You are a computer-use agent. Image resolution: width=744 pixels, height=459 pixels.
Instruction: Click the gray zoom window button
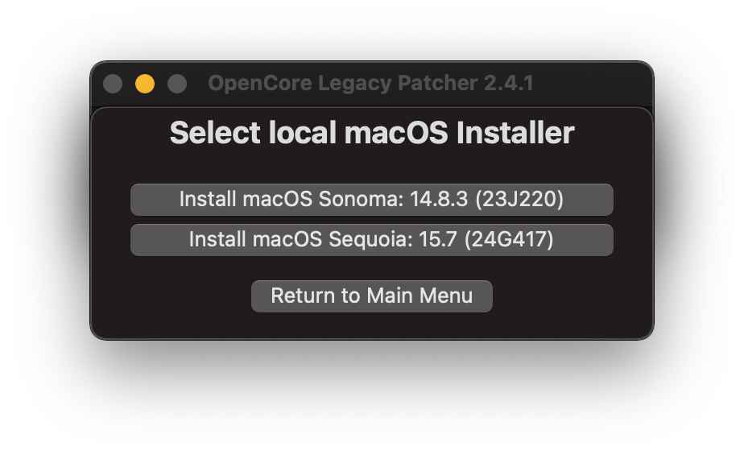(x=177, y=84)
